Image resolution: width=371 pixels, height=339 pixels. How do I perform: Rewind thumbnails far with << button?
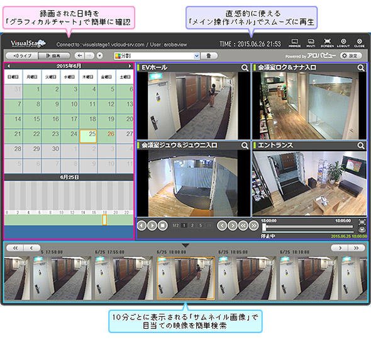(x=15, y=248)
